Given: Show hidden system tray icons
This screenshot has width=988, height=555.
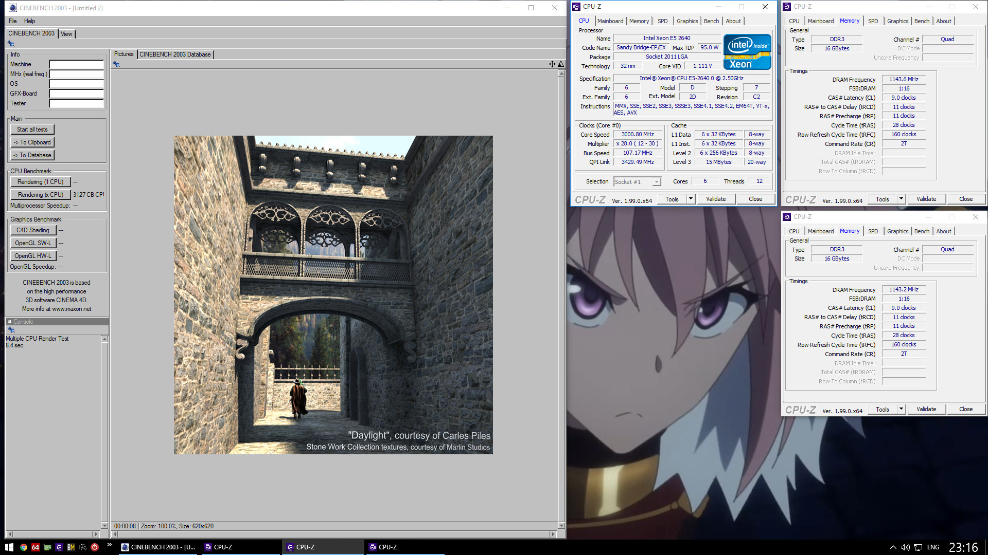Looking at the screenshot, I should pos(893,547).
